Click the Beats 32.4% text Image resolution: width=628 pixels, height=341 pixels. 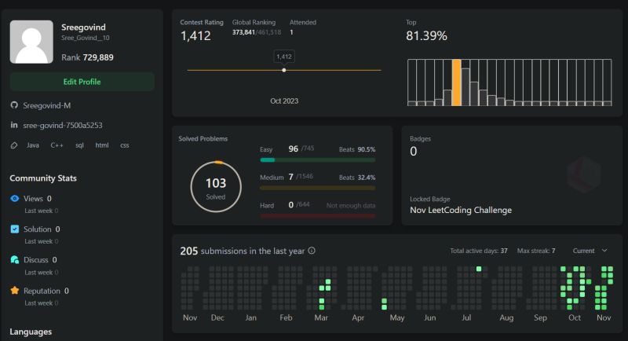pos(357,178)
